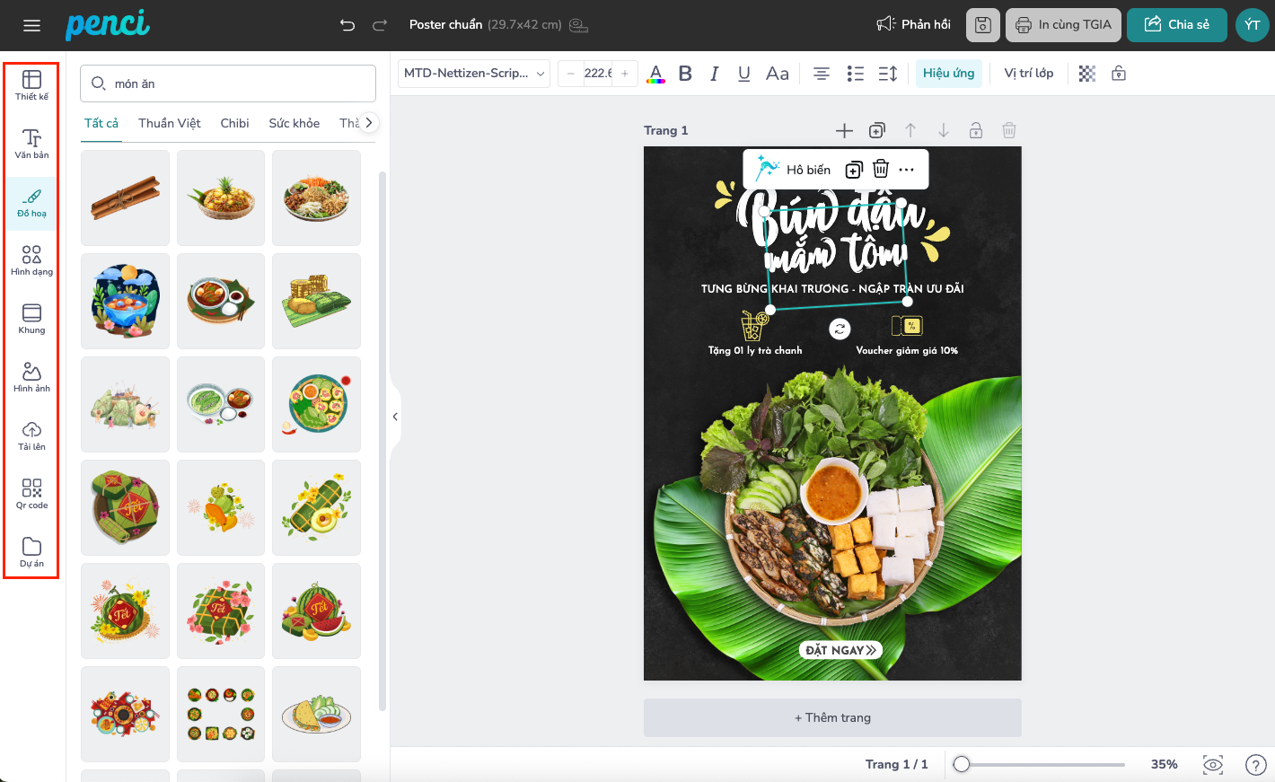The image size is (1275, 782).
Task: Toggle the lock on selected layer
Action: pyautogui.click(x=1119, y=74)
